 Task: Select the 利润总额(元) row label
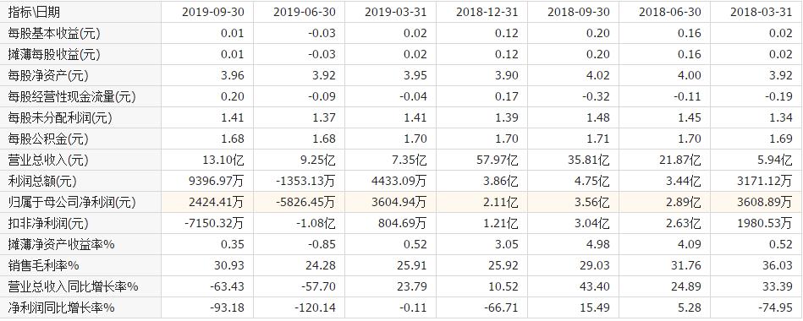(x=42, y=181)
